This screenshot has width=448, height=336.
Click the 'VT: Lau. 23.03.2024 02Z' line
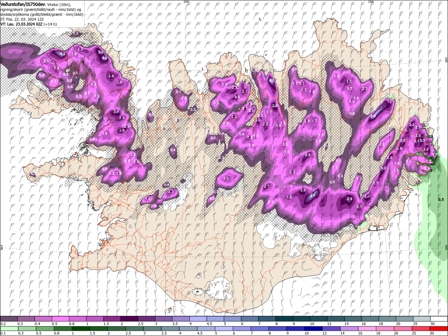tap(22, 24)
